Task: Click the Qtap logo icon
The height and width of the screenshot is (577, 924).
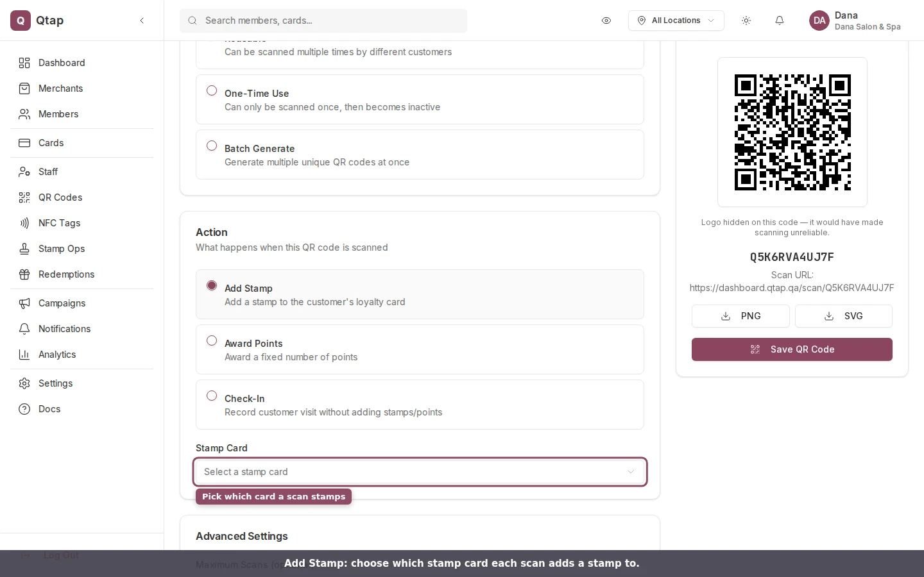Action: [21, 21]
